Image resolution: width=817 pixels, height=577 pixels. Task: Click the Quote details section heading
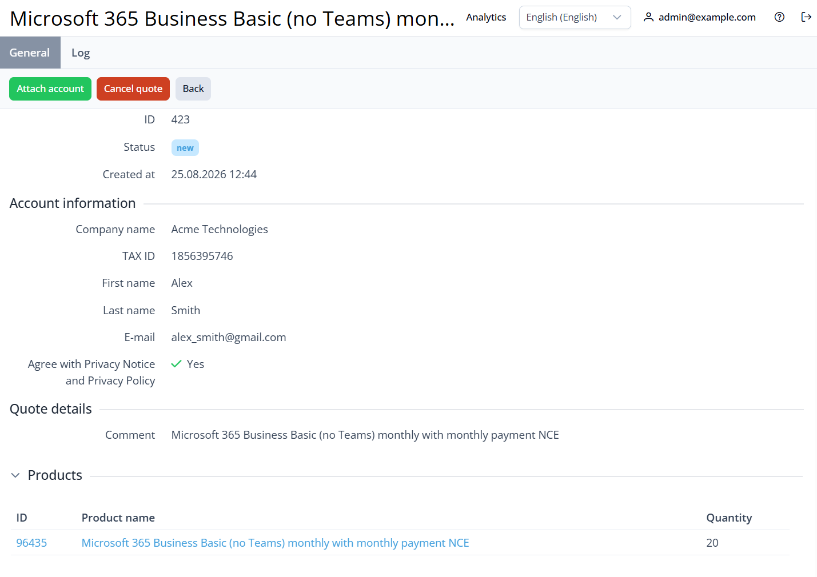pyautogui.click(x=51, y=409)
